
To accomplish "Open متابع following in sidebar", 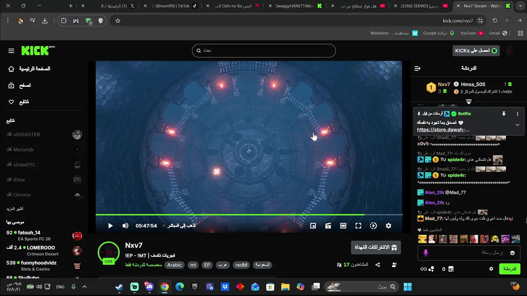I will coord(19,102).
